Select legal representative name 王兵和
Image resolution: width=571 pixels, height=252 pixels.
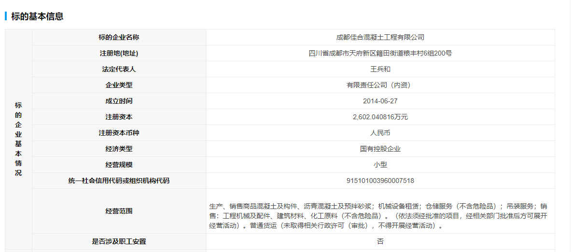(380, 69)
